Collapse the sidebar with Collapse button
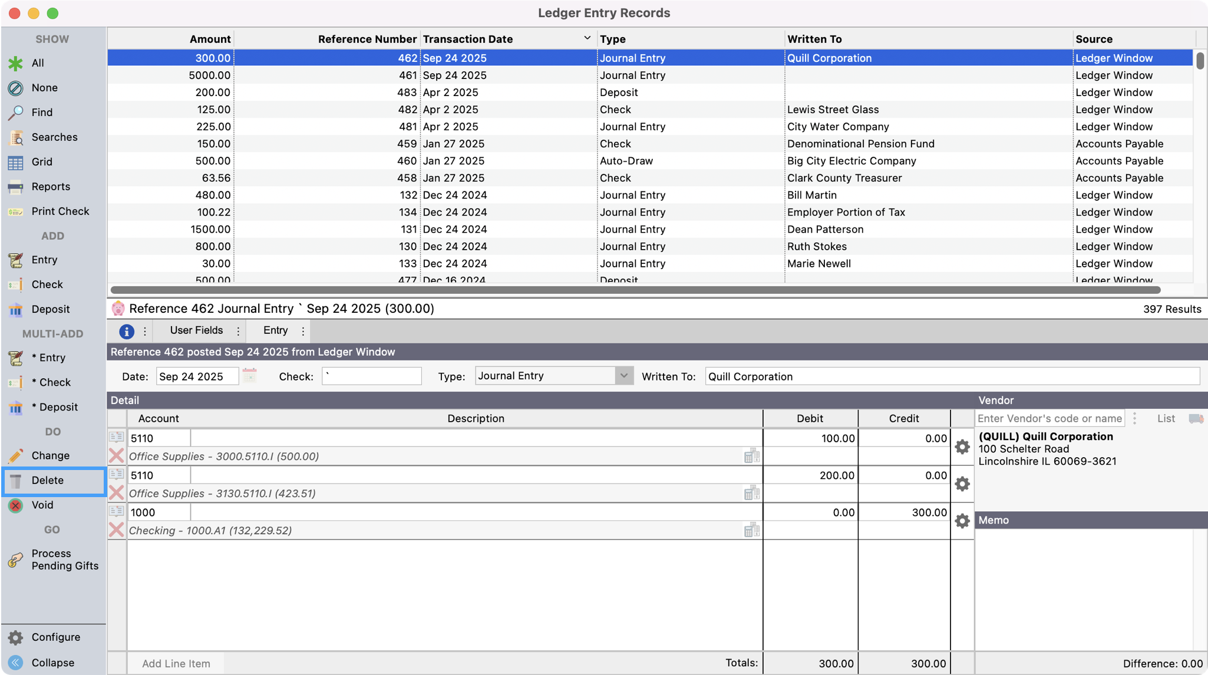Viewport: 1208px width, 675px height. point(52,663)
